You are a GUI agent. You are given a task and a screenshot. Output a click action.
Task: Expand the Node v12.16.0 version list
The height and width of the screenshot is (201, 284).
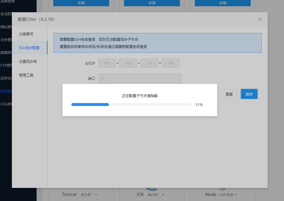pyautogui.click(x=236, y=194)
